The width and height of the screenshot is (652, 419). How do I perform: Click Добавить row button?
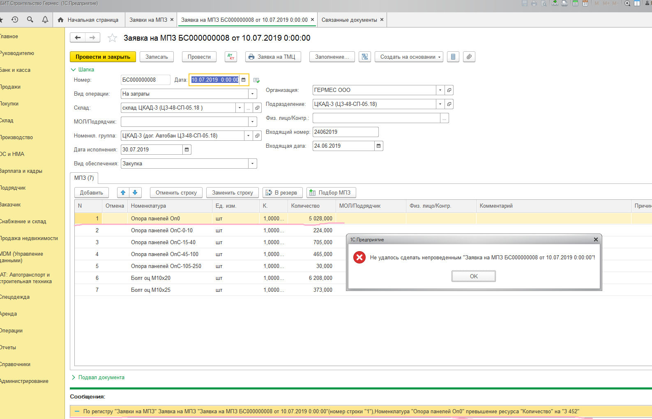(92, 192)
